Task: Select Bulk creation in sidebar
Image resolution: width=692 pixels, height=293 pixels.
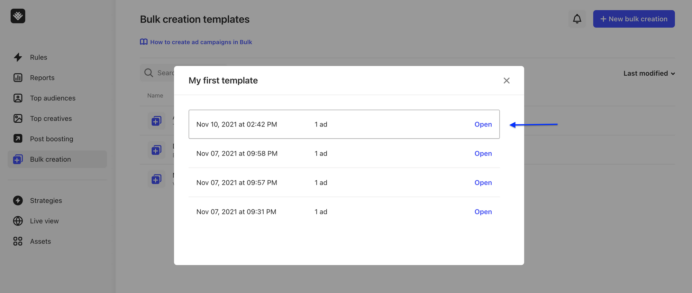Action: click(x=57, y=159)
